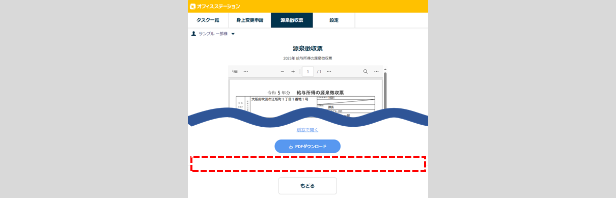Click the user profile icon beside サンプル 一郎様

(193, 34)
